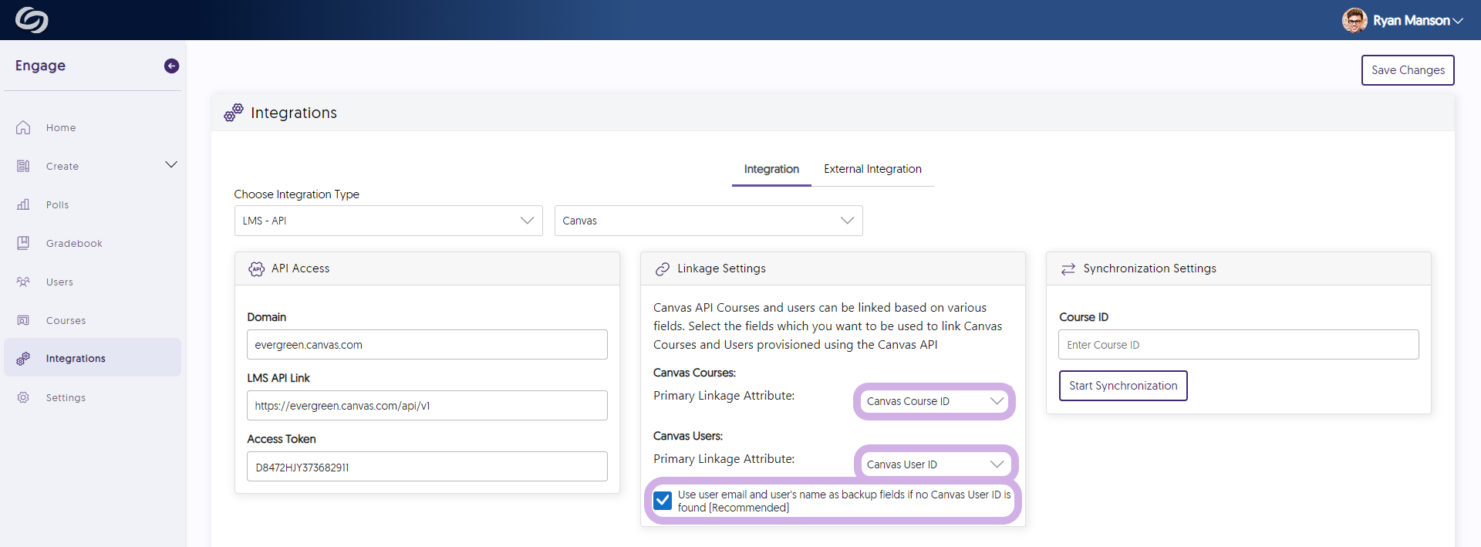Click the Linkage Settings link icon
Screen dimensions: 1481x547
(662, 268)
